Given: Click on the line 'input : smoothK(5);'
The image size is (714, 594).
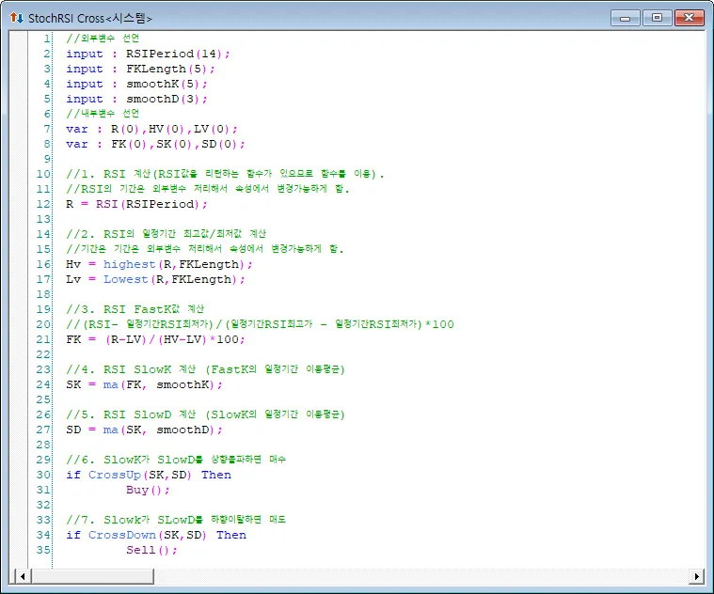Looking at the screenshot, I should click(136, 84).
